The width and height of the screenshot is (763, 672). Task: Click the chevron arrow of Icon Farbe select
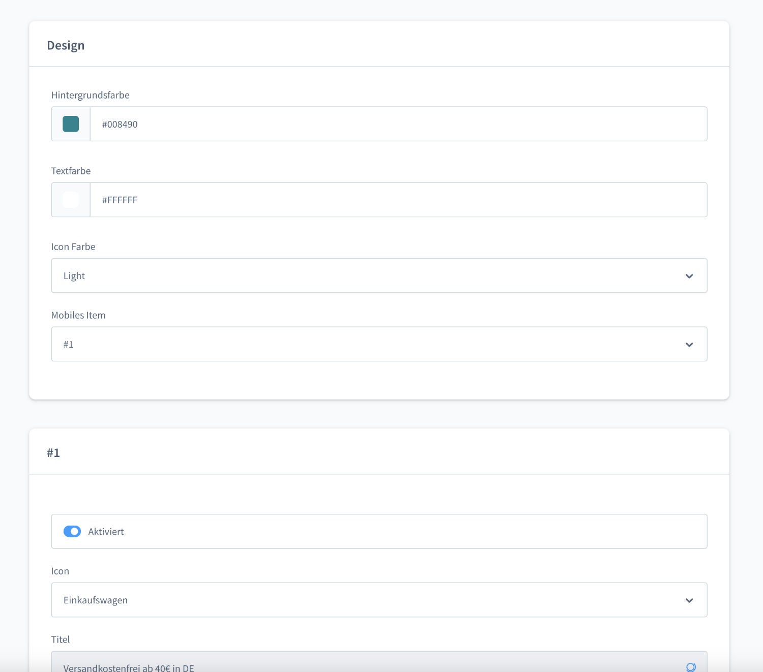pyautogui.click(x=689, y=276)
